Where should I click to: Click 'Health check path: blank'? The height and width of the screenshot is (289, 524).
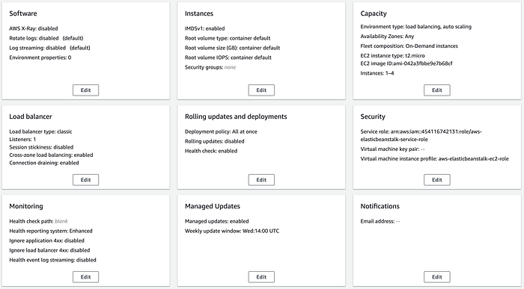[x=38, y=221]
